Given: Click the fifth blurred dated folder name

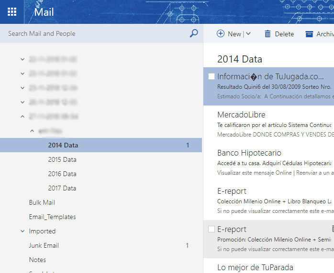Looking at the screenshot, I should (54, 116).
